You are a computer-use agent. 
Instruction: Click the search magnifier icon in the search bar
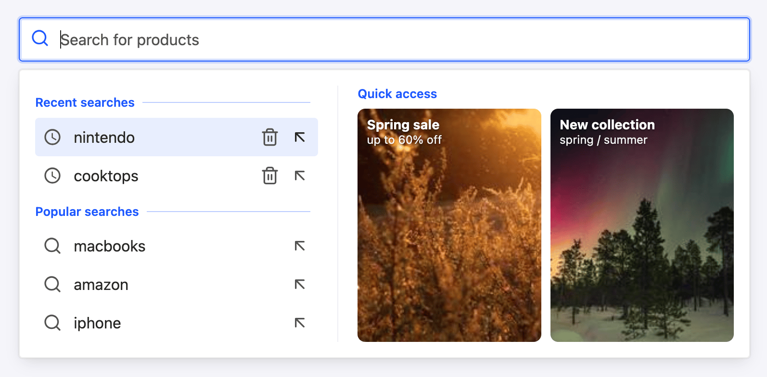coord(40,38)
